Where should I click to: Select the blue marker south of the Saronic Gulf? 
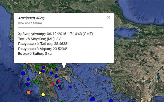click(x=60, y=86)
